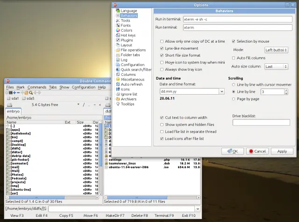
Task: Click the left panel horizontal scrollbar
Action: click(52, 198)
